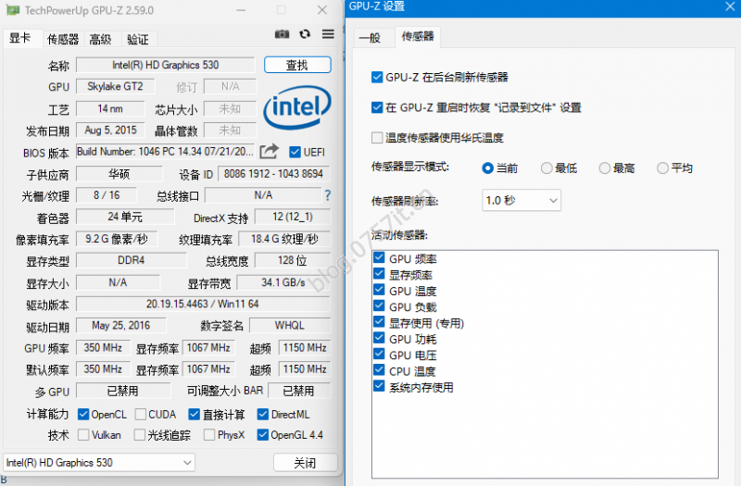Enable 温度传感器使用华氏温度 checkbox
Viewport: 741px width, 486px height.
coord(377,138)
